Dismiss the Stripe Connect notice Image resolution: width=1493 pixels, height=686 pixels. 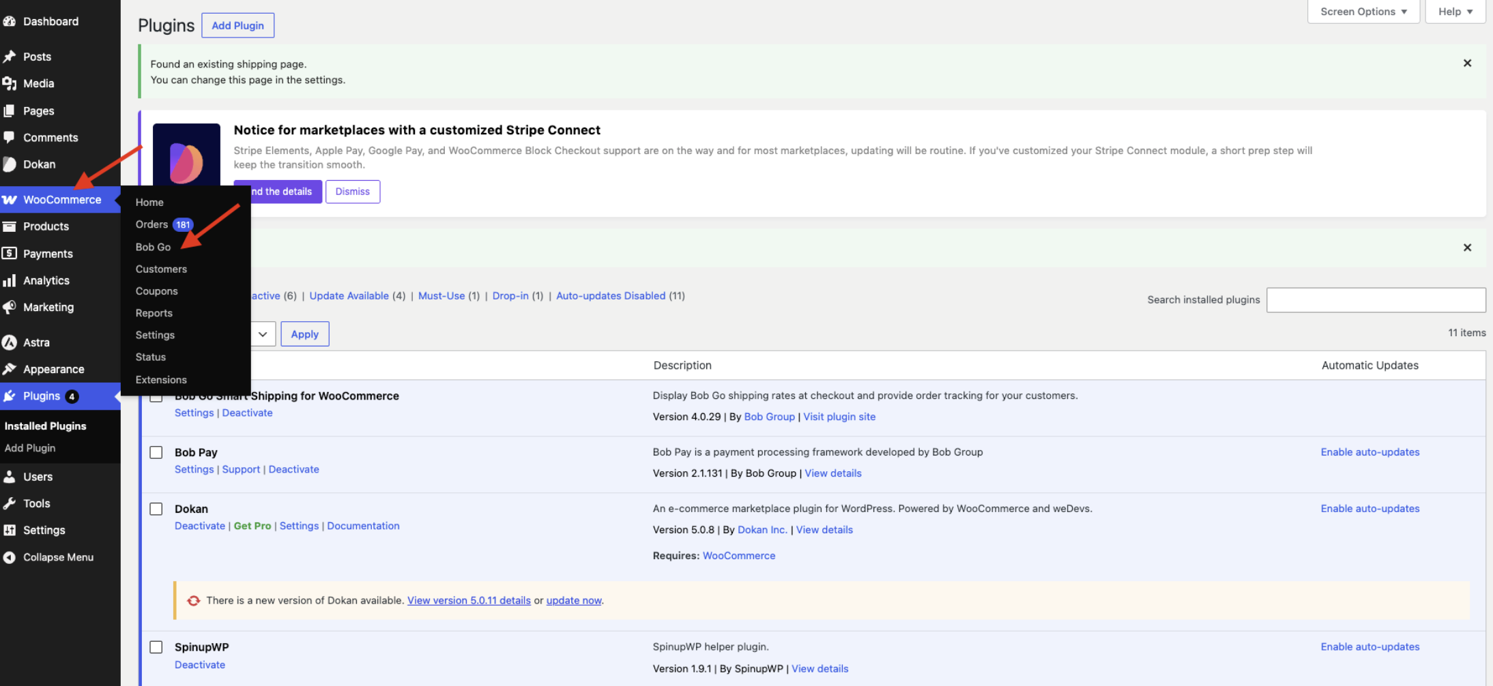click(353, 192)
